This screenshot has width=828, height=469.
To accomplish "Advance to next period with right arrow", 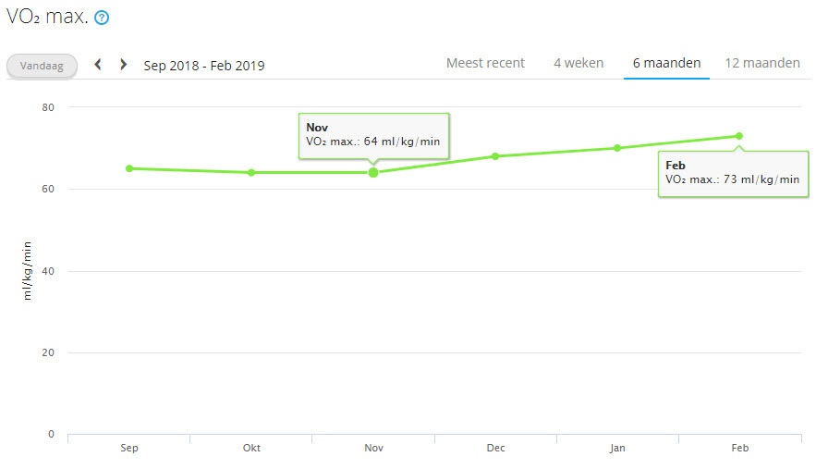I will tap(123, 65).
